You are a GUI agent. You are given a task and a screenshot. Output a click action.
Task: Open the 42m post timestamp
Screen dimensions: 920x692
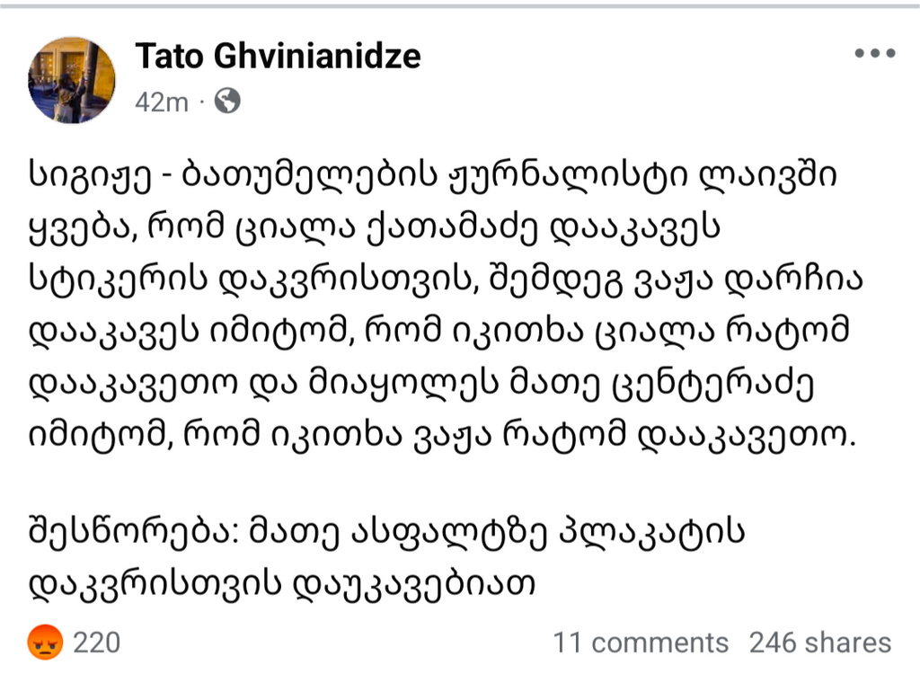tap(162, 102)
